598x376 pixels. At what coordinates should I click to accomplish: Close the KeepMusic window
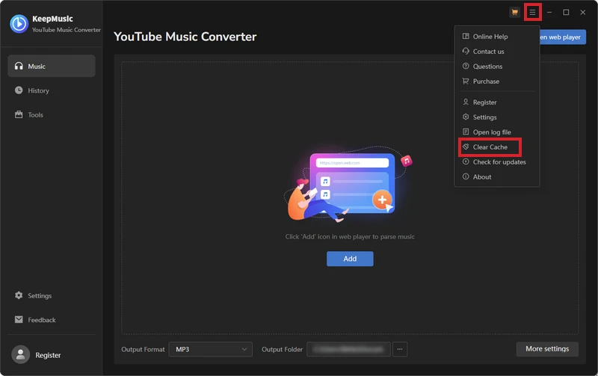(x=583, y=12)
